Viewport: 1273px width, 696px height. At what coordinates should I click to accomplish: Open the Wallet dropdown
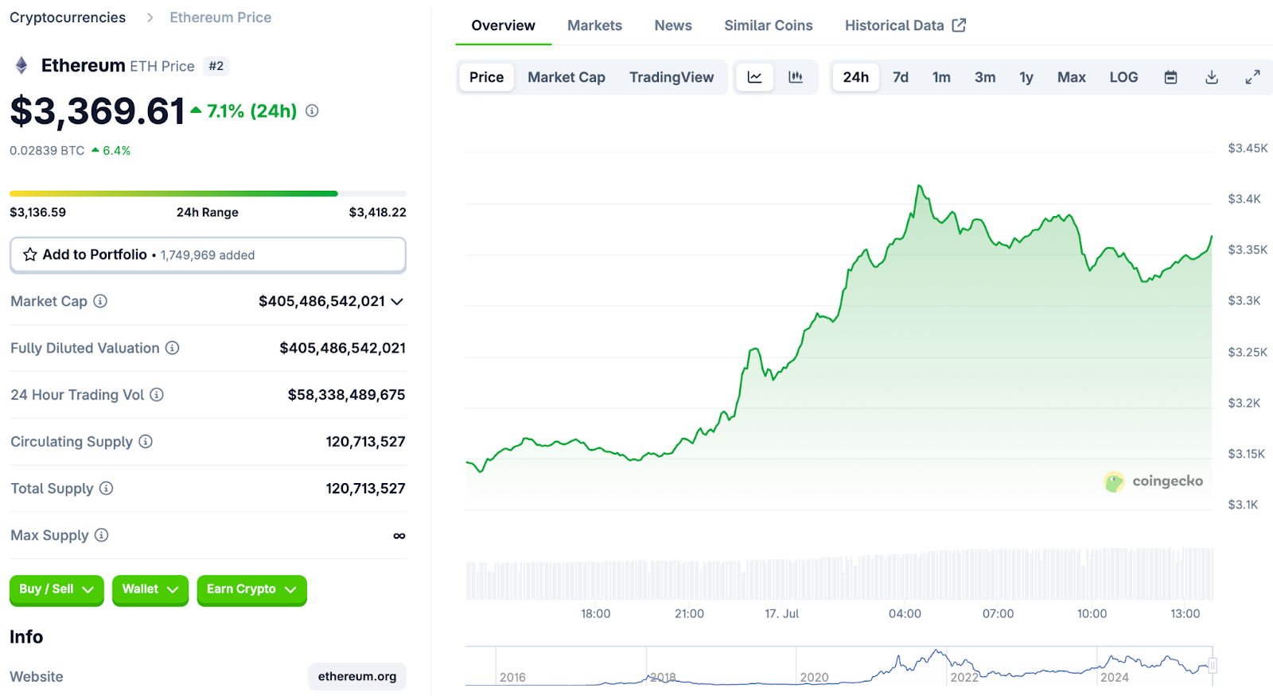150,590
